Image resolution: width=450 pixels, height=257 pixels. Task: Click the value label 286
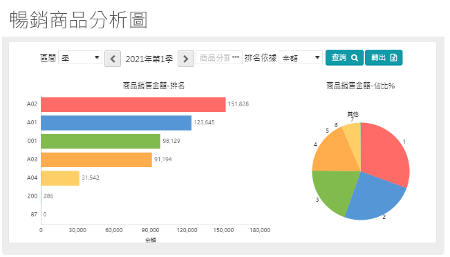point(48,196)
